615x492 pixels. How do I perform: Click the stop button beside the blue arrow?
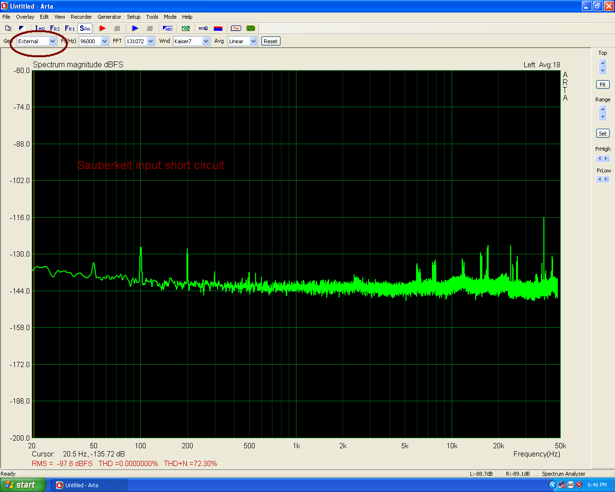(150, 28)
